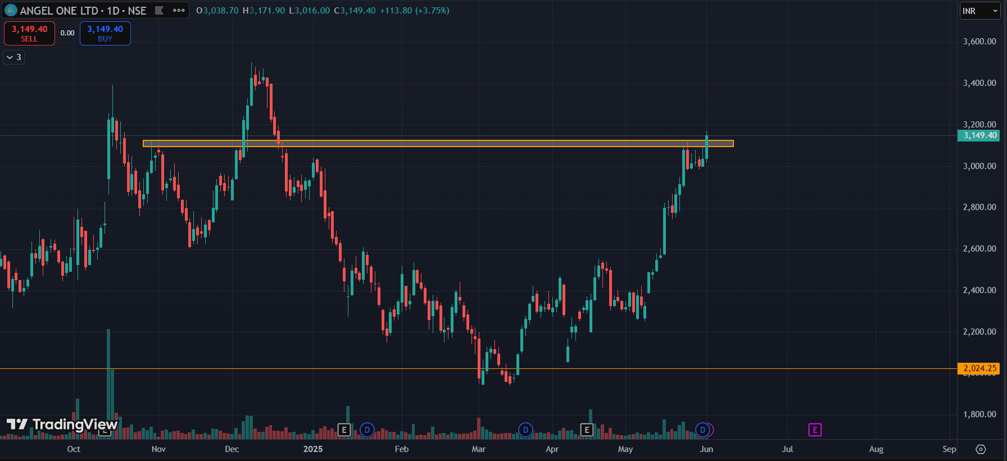Click the ANGEL ONE LTD · 1D · NSE title

pyautogui.click(x=83, y=11)
